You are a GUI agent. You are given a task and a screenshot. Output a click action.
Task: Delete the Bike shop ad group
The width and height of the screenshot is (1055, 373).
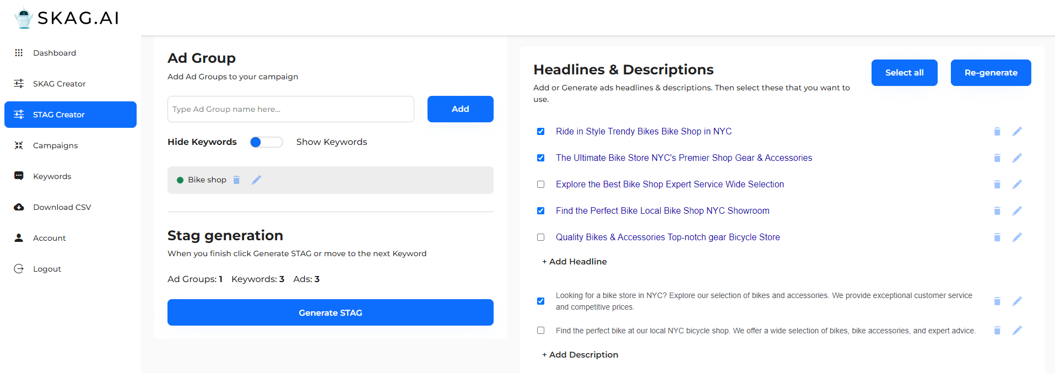tap(236, 180)
